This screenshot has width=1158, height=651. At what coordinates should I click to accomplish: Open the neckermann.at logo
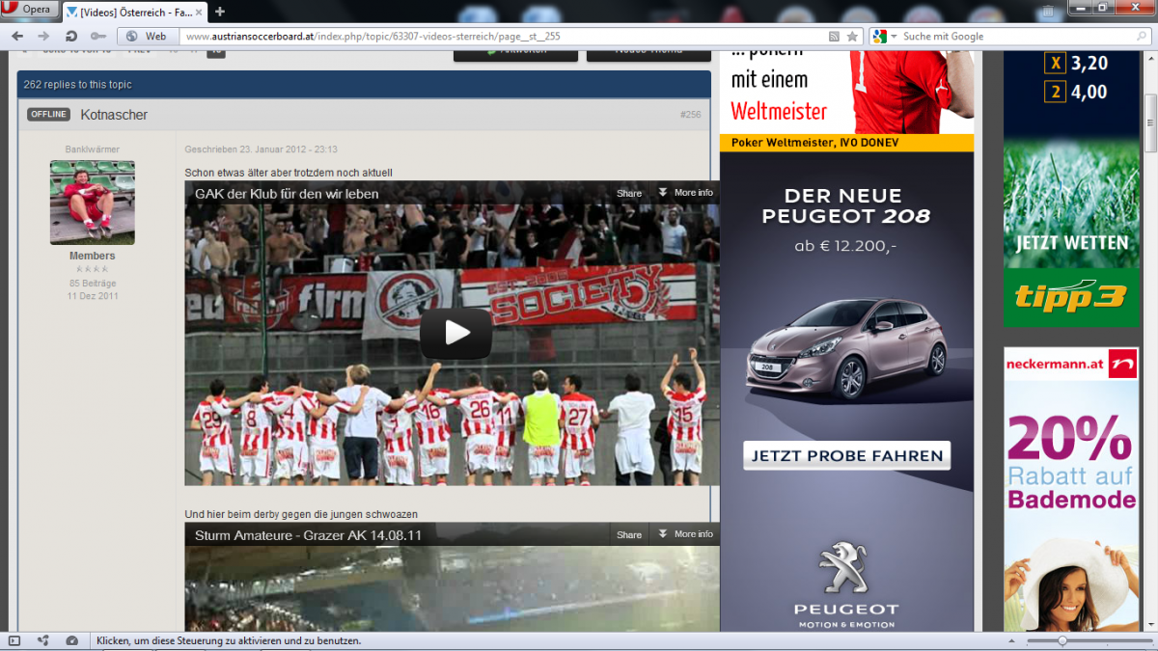click(x=1071, y=364)
